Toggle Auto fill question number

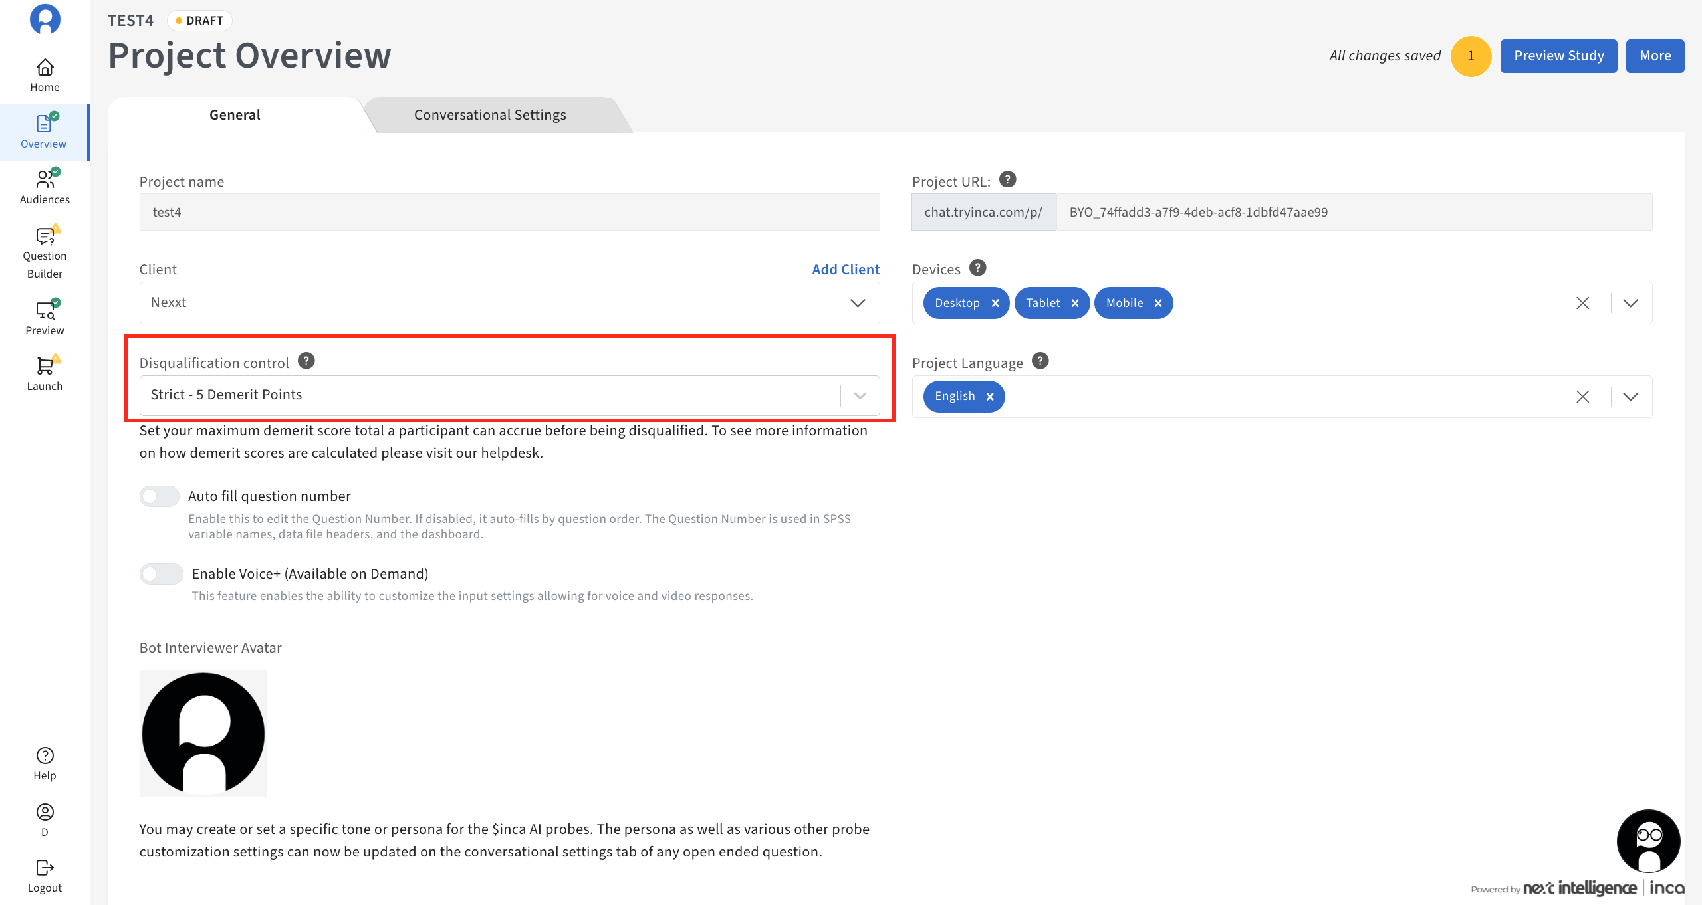160,496
